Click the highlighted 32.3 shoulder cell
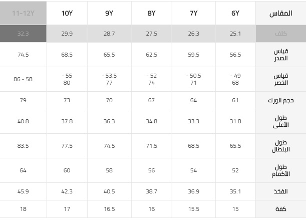This screenshot has width=306, height=220. point(23,34)
